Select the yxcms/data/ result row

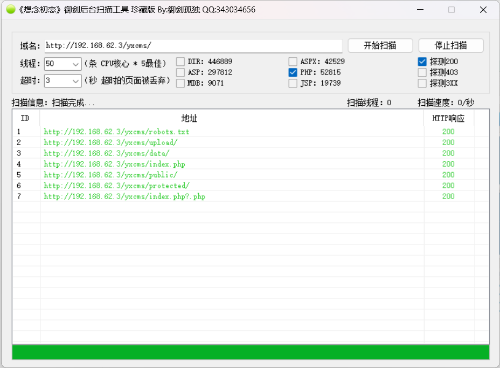(251, 153)
